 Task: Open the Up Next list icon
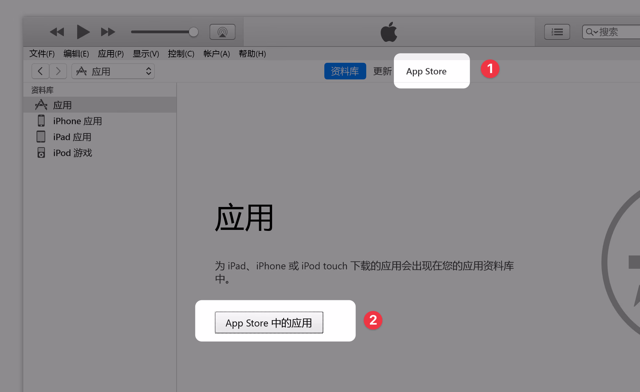point(557,32)
